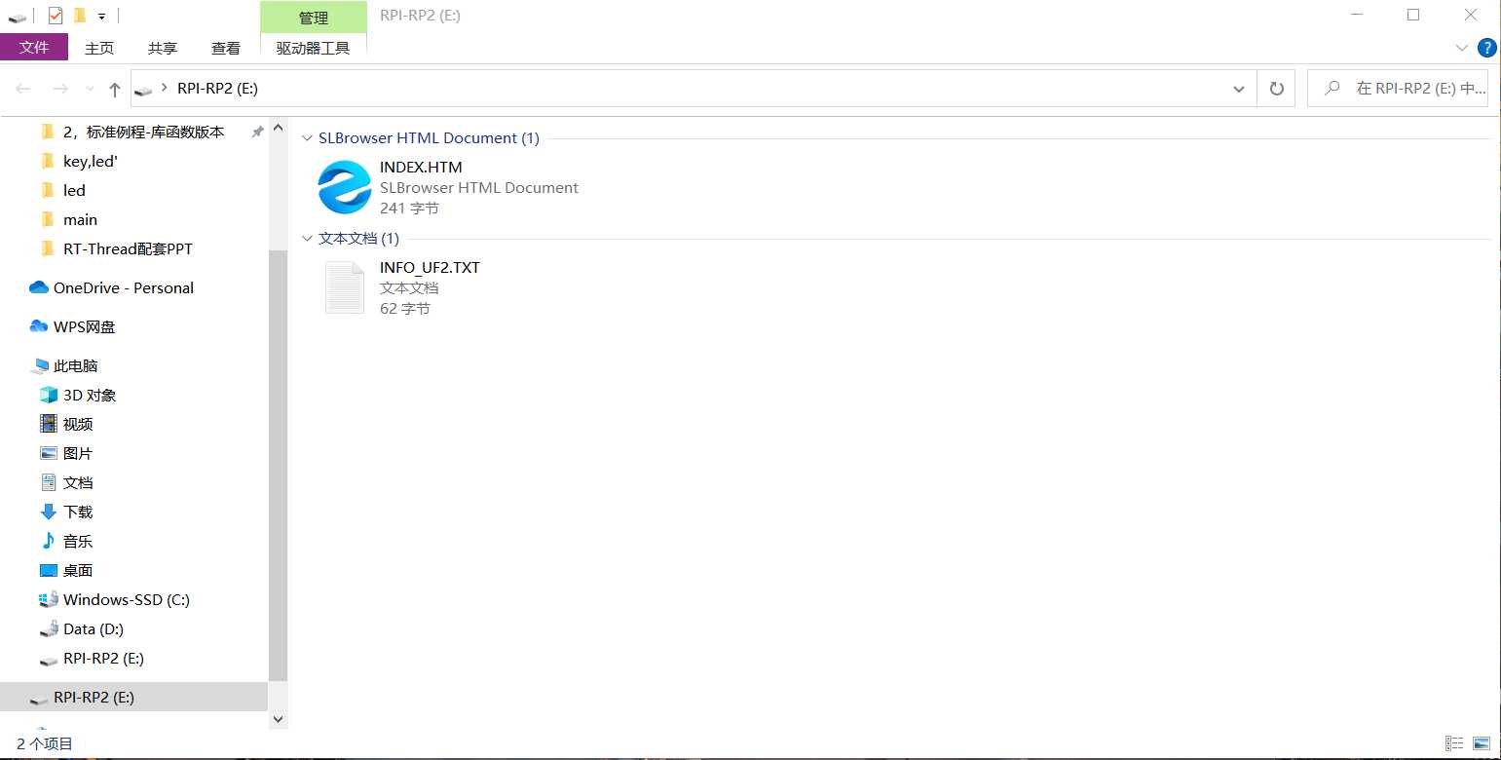The image size is (1501, 760).
Task: Open the 2，标准例程-库函数版本 folder
Action: (143, 132)
